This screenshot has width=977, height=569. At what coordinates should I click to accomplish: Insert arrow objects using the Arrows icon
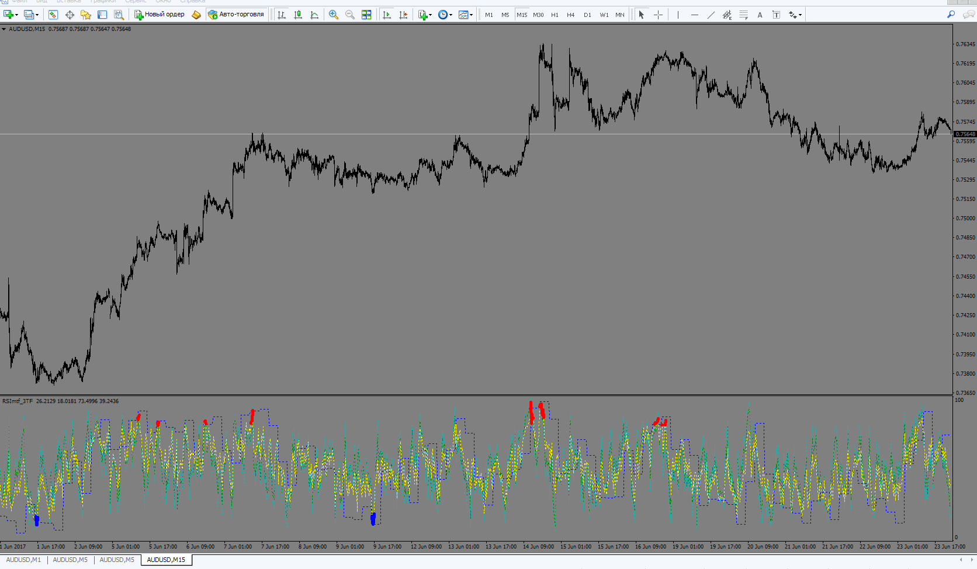(x=792, y=15)
